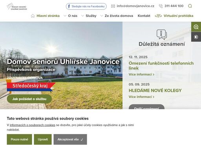Screen dimensions: 201x151
Task: Call phone number 311 444 100
Action: 174,6
